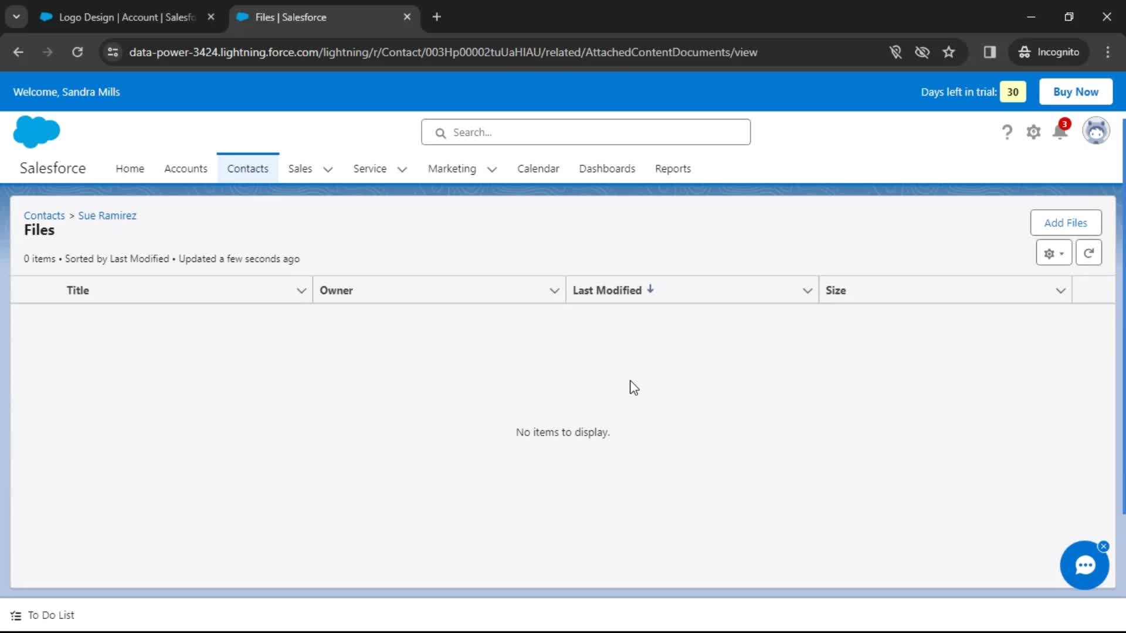1126x633 pixels.
Task: Click the third-party cookies blocked eye icon
Action: point(922,52)
